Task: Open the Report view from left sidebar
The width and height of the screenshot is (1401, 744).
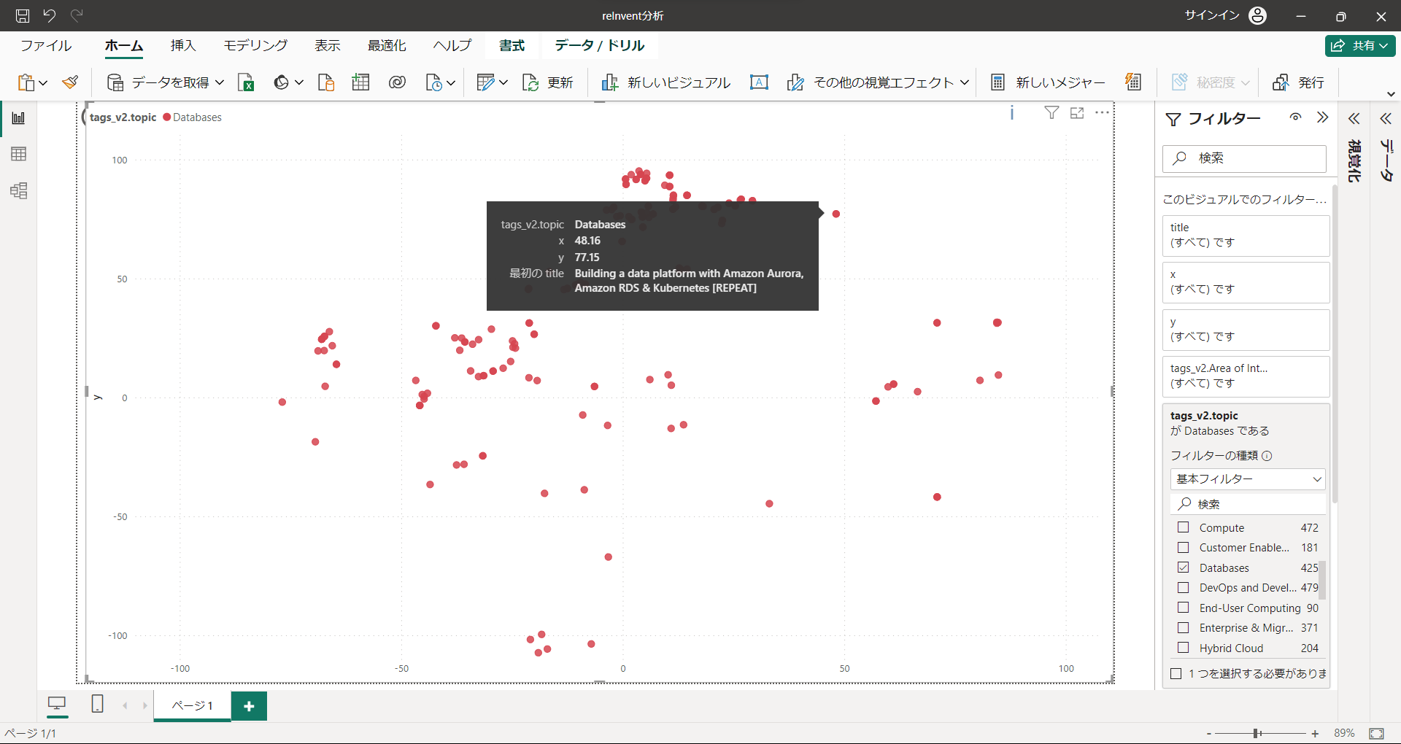Action: [19, 118]
